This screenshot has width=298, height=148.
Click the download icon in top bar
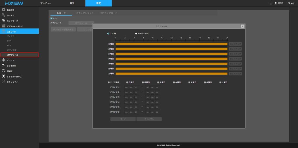271,3
